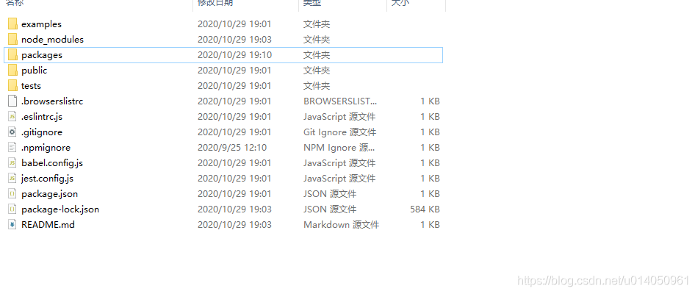The width and height of the screenshot is (695, 294).
Task: Select the .browserslistrc file name
Action: (x=52, y=101)
